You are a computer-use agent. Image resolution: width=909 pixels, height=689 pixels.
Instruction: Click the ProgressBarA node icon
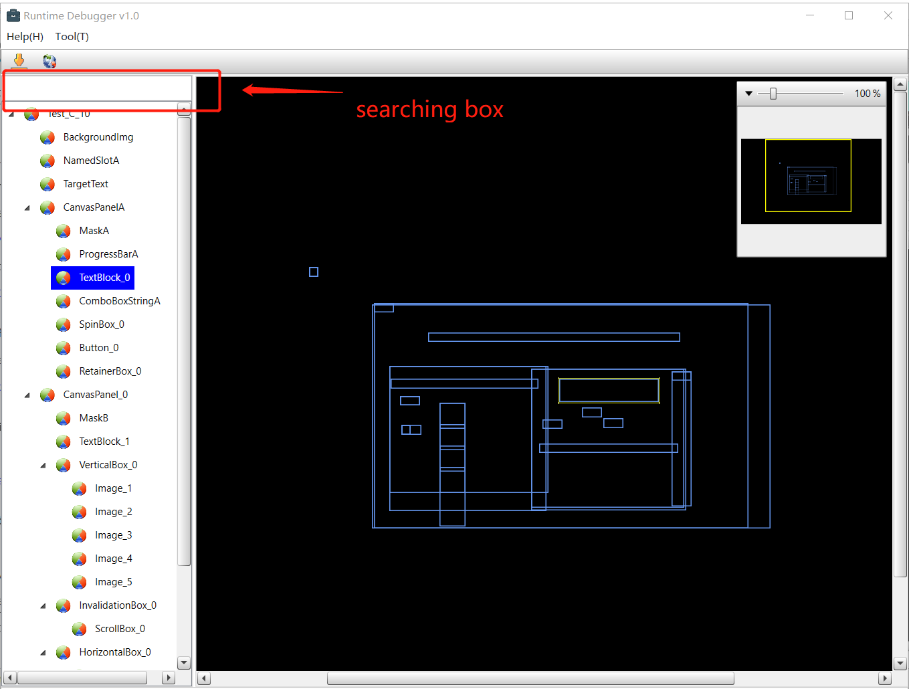pos(64,254)
